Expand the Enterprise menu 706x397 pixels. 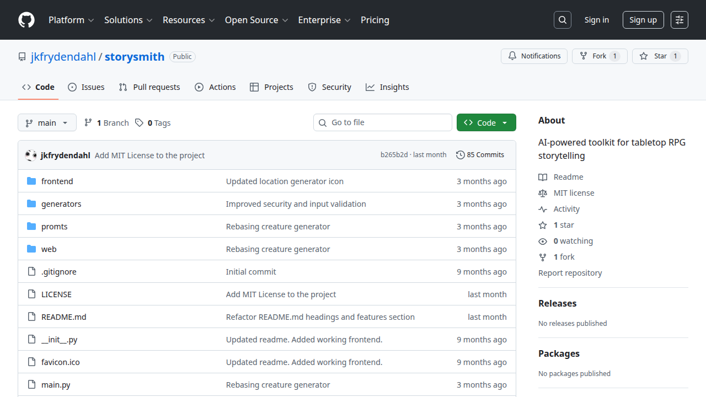[x=324, y=20]
